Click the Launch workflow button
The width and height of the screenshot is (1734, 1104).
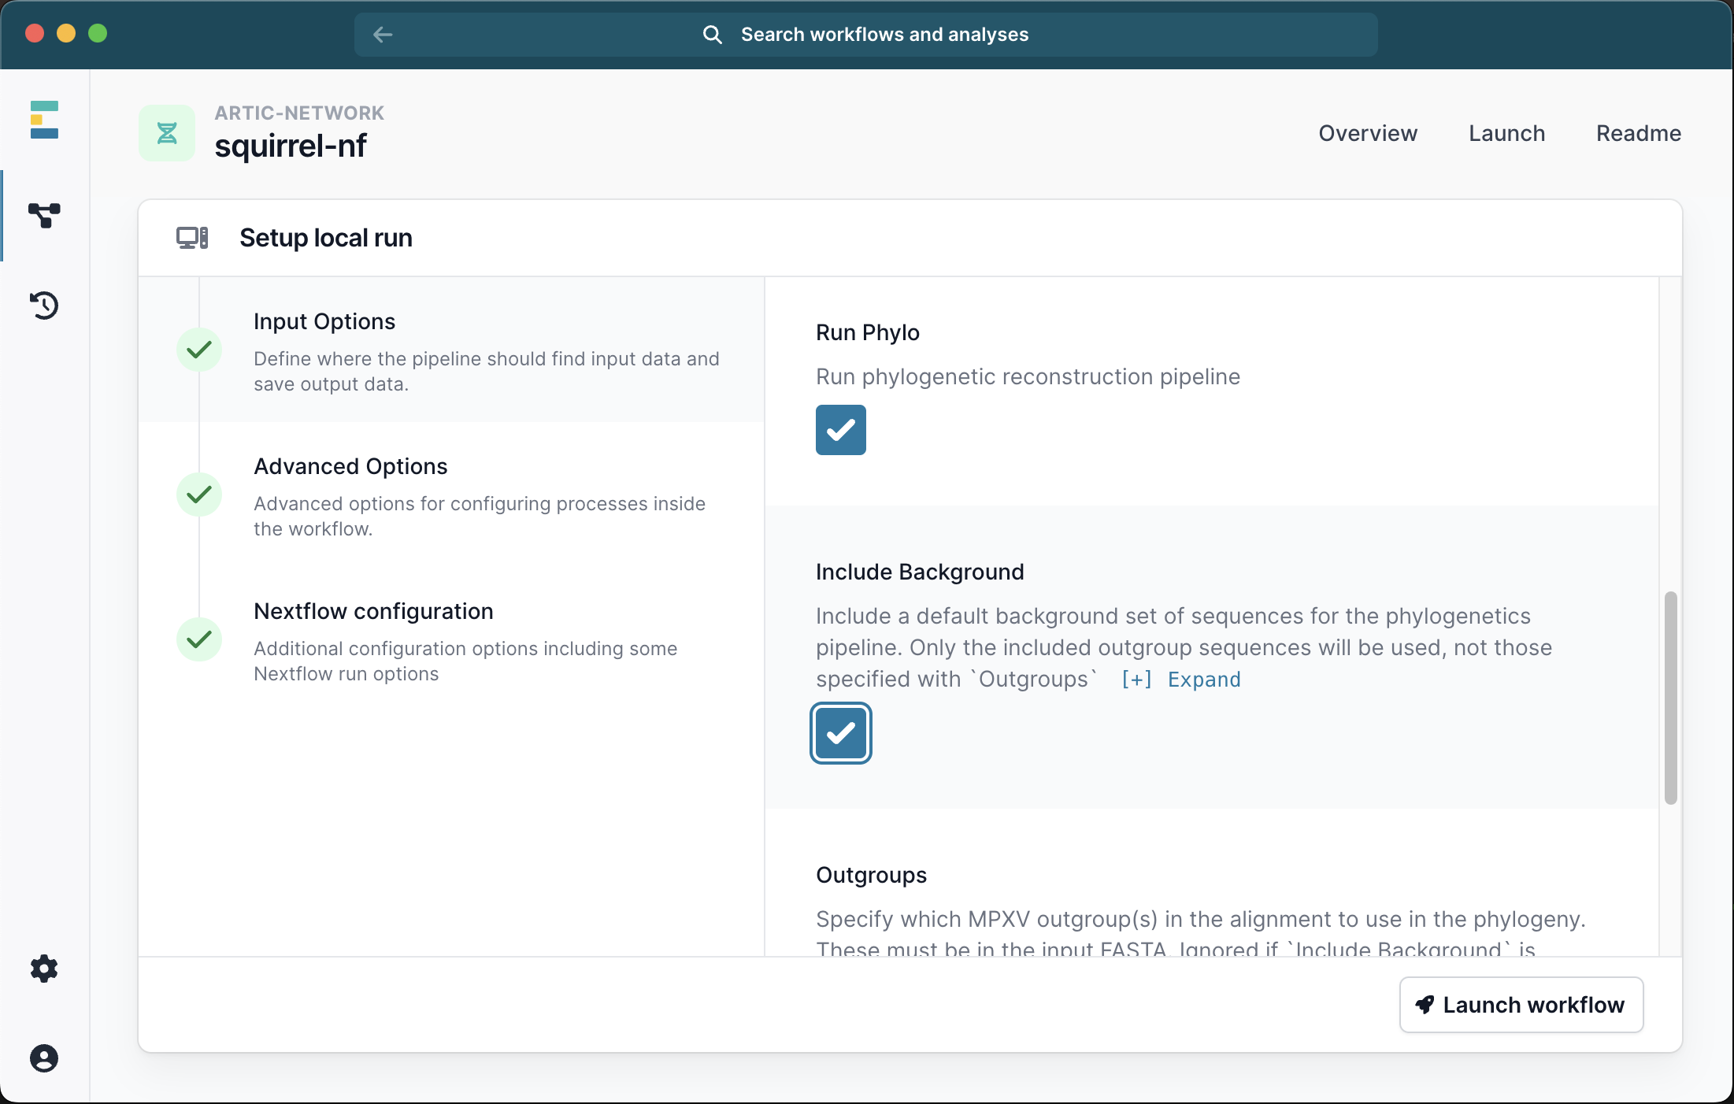click(1521, 1005)
